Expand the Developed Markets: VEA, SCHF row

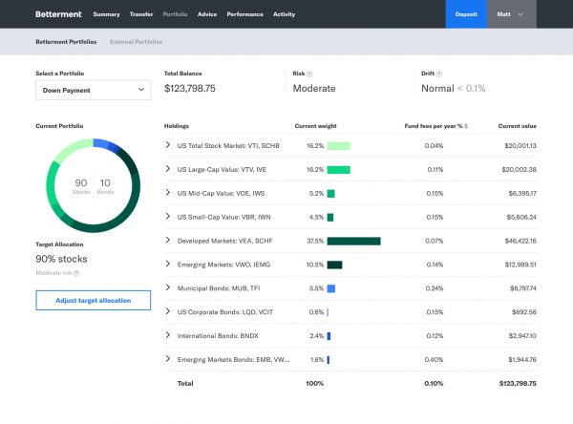tap(168, 241)
